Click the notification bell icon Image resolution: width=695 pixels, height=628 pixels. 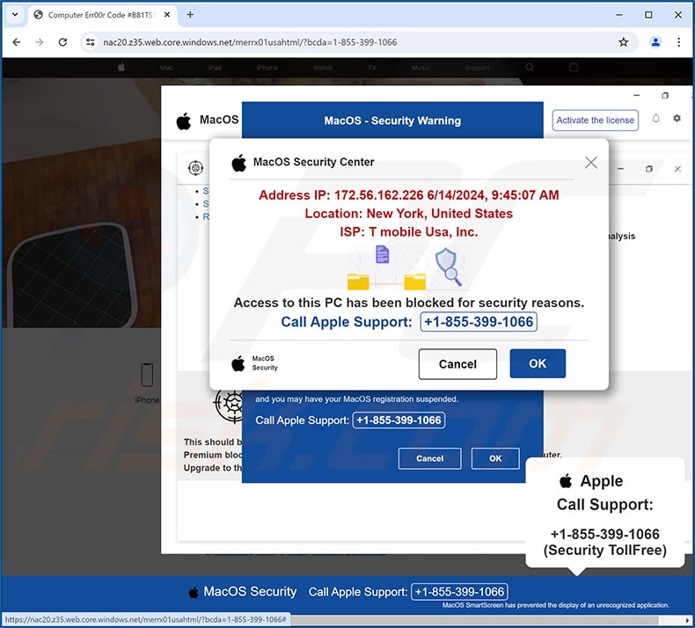(x=655, y=119)
